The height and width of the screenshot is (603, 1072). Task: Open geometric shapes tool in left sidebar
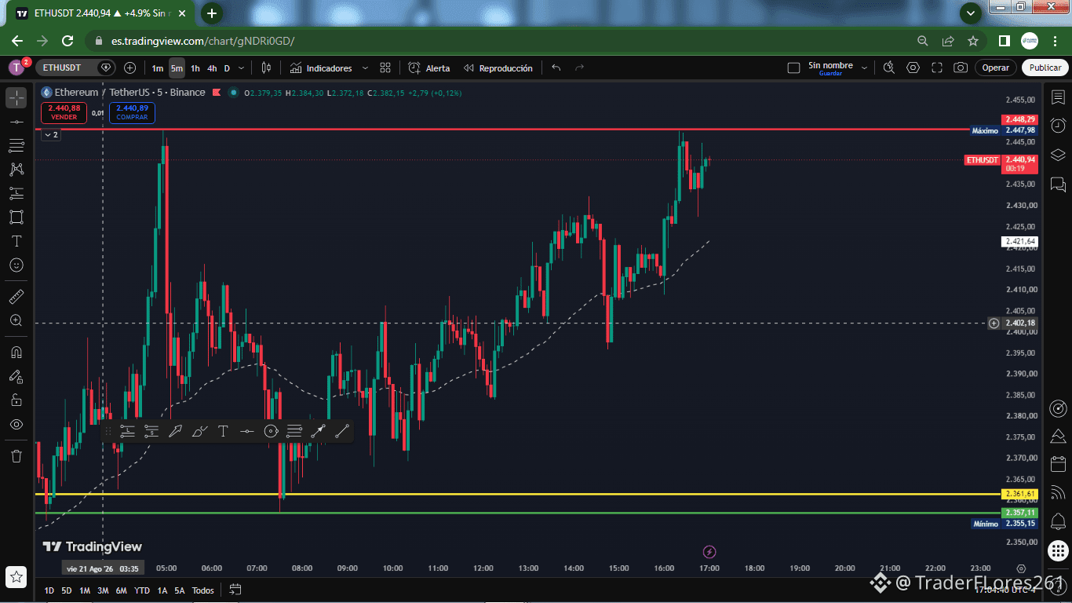click(x=16, y=217)
